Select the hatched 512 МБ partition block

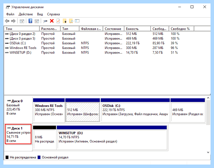(x=82, y=110)
